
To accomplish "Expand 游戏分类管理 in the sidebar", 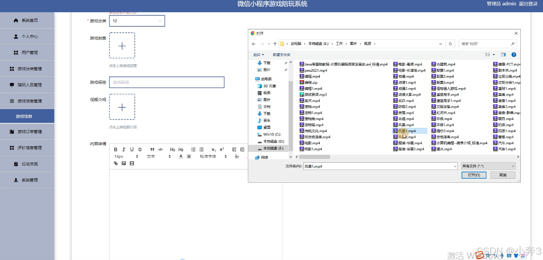I will click(x=27, y=69).
